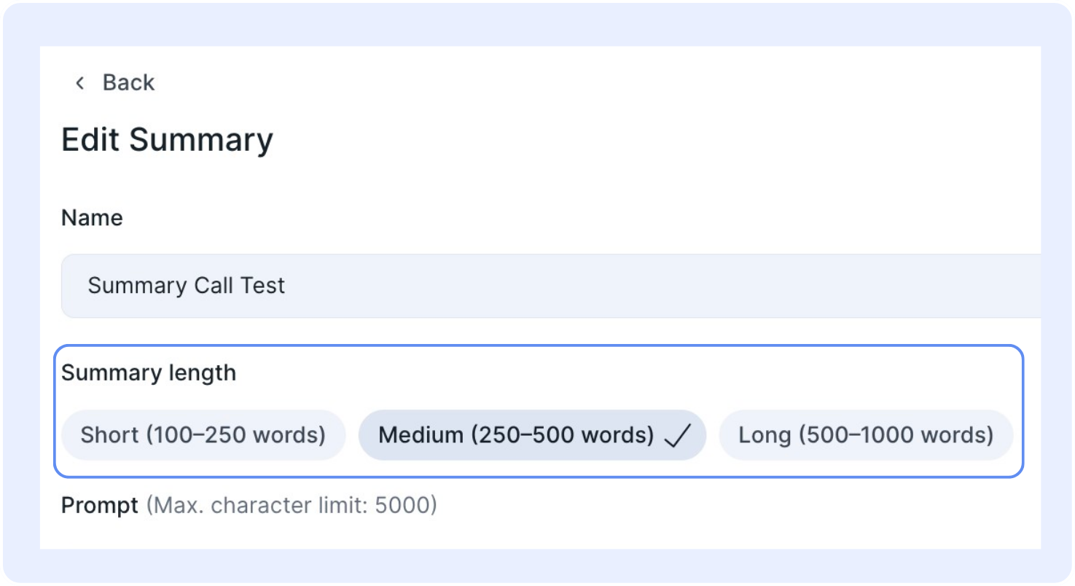Image resolution: width=1075 pixels, height=586 pixels.
Task: Click the back chevron arrow icon
Action: 79,83
